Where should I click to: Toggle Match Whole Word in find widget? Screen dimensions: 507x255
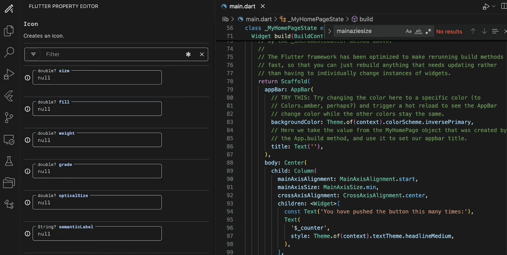419,31
